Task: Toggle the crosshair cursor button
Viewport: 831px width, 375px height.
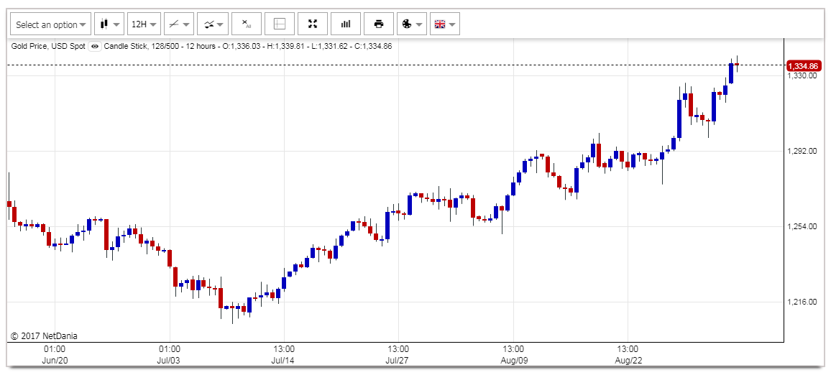Action: (280, 24)
